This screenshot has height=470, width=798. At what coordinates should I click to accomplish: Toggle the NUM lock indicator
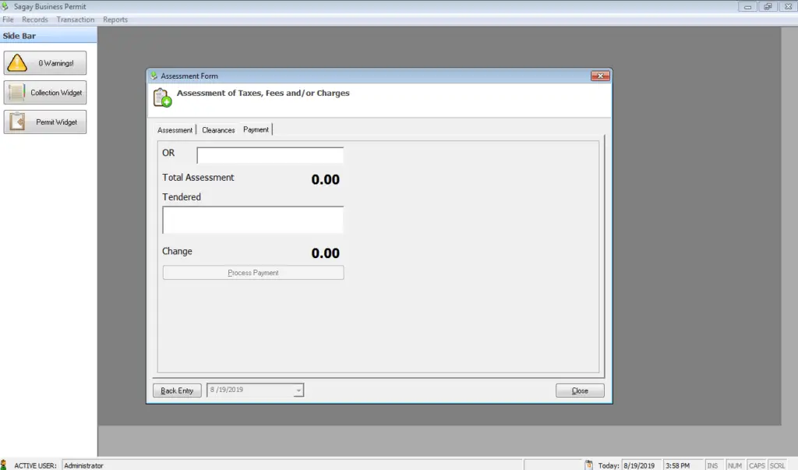[x=733, y=465]
